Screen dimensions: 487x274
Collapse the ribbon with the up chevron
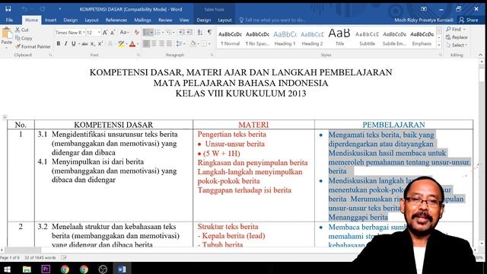coord(480,55)
